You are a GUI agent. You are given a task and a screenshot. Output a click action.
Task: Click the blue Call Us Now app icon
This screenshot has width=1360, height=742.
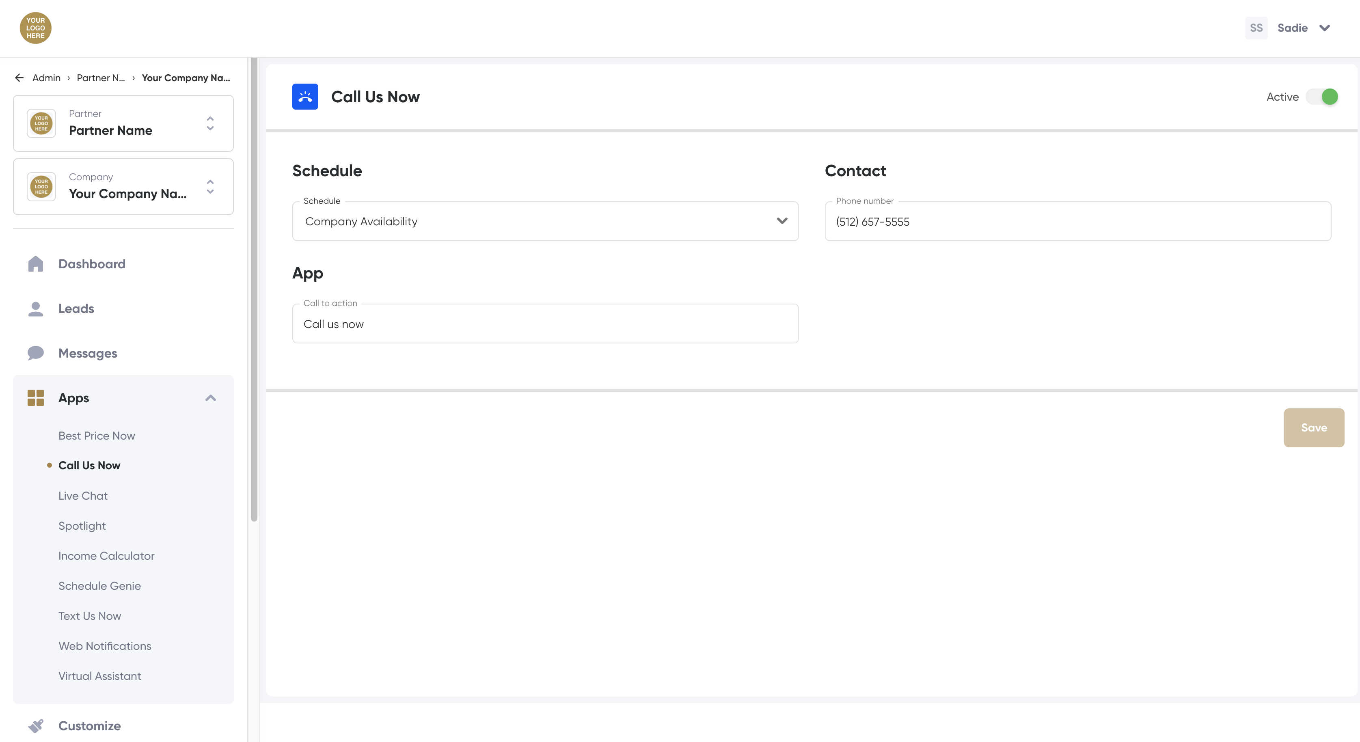(305, 97)
